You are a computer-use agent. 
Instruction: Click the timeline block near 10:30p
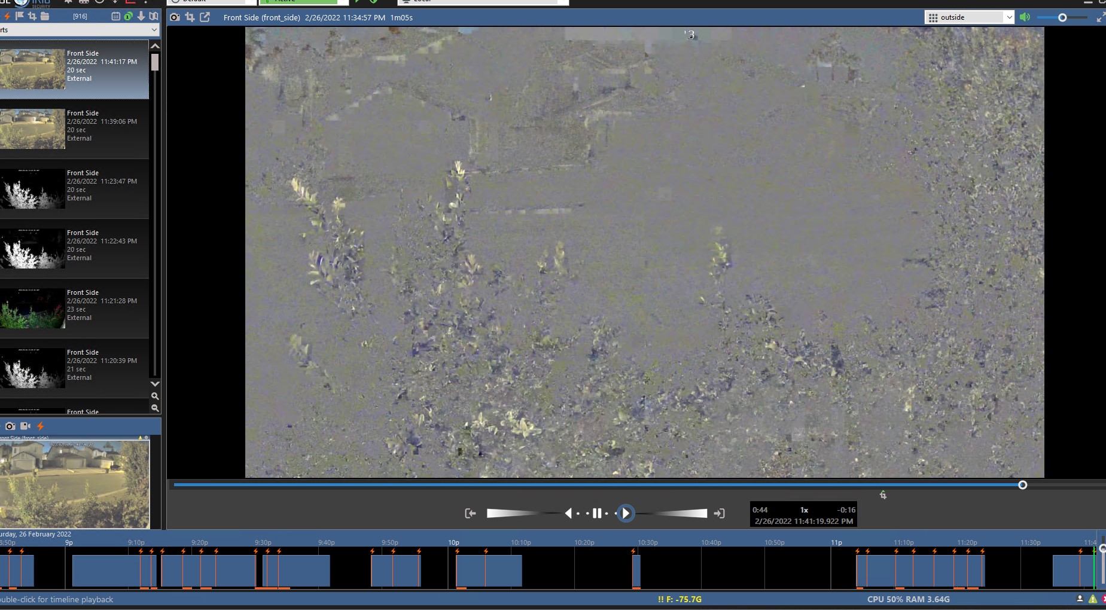[636, 571]
